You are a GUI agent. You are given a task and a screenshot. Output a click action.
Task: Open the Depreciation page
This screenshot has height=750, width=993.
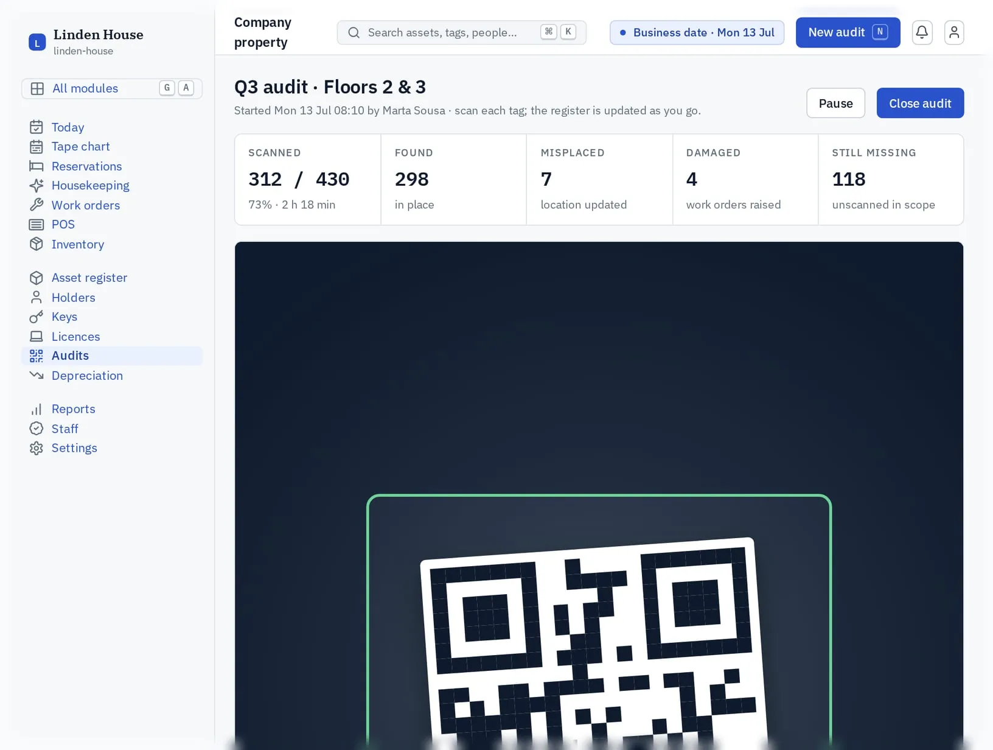click(x=112, y=376)
